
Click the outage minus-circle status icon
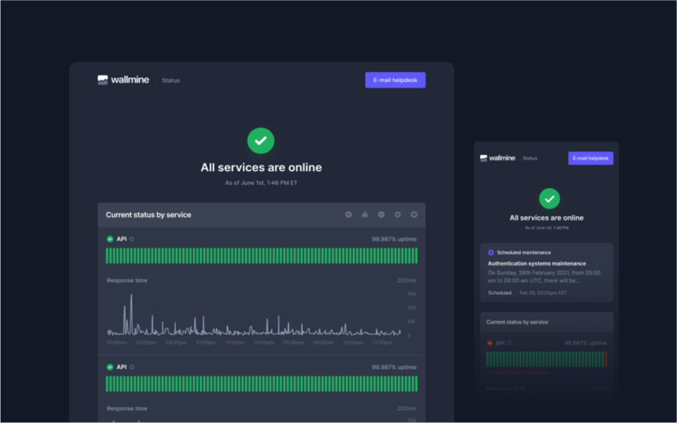[x=381, y=214]
